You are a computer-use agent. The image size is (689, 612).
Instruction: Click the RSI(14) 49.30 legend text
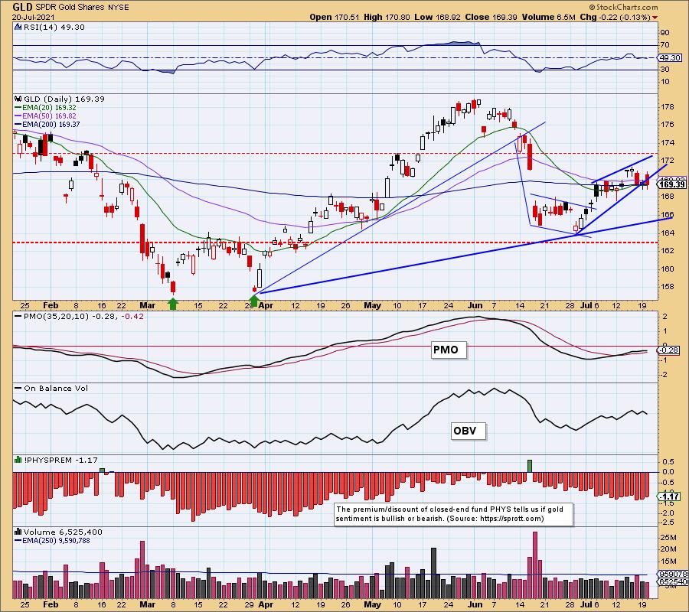(x=54, y=28)
